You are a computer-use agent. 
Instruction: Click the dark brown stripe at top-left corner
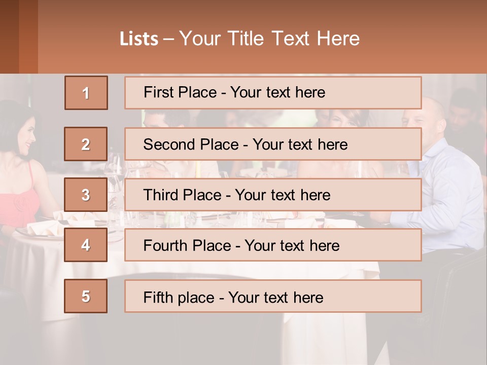[9, 36]
